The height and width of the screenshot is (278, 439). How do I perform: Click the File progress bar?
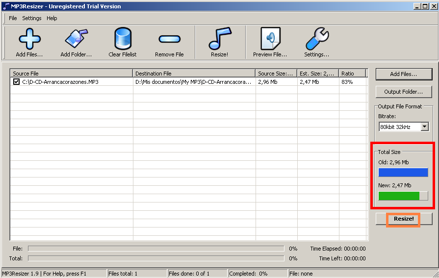click(156, 249)
